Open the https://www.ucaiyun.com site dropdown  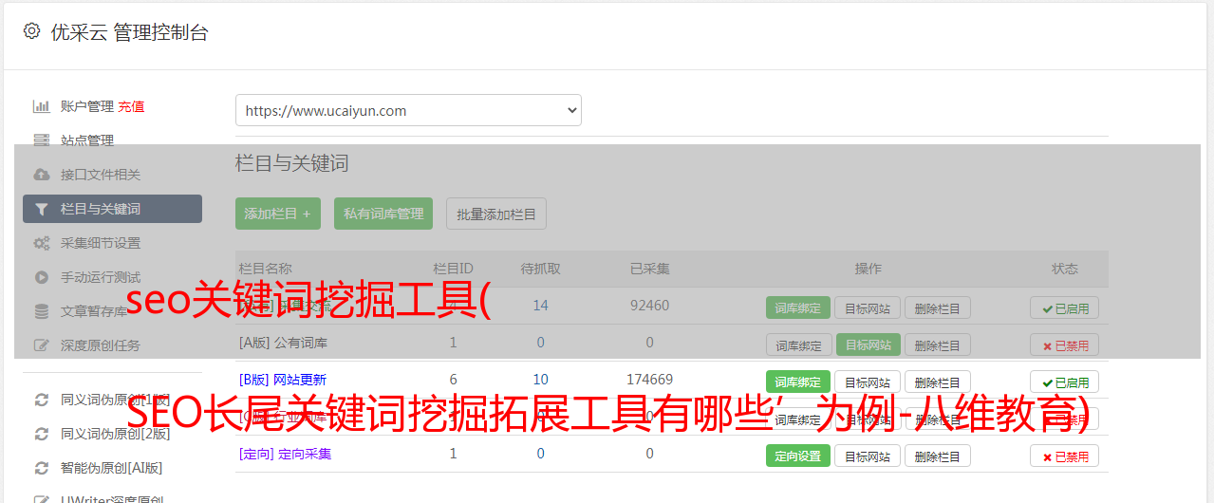tap(408, 110)
